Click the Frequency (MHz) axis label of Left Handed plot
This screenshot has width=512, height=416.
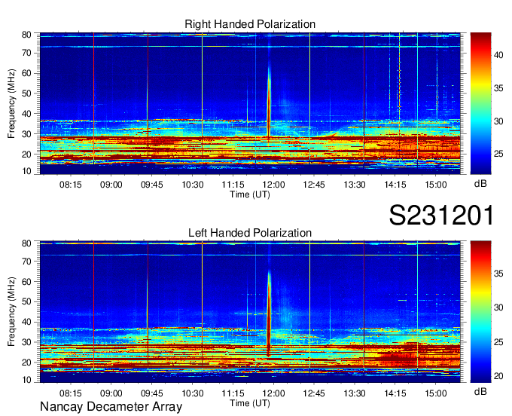[11, 311]
